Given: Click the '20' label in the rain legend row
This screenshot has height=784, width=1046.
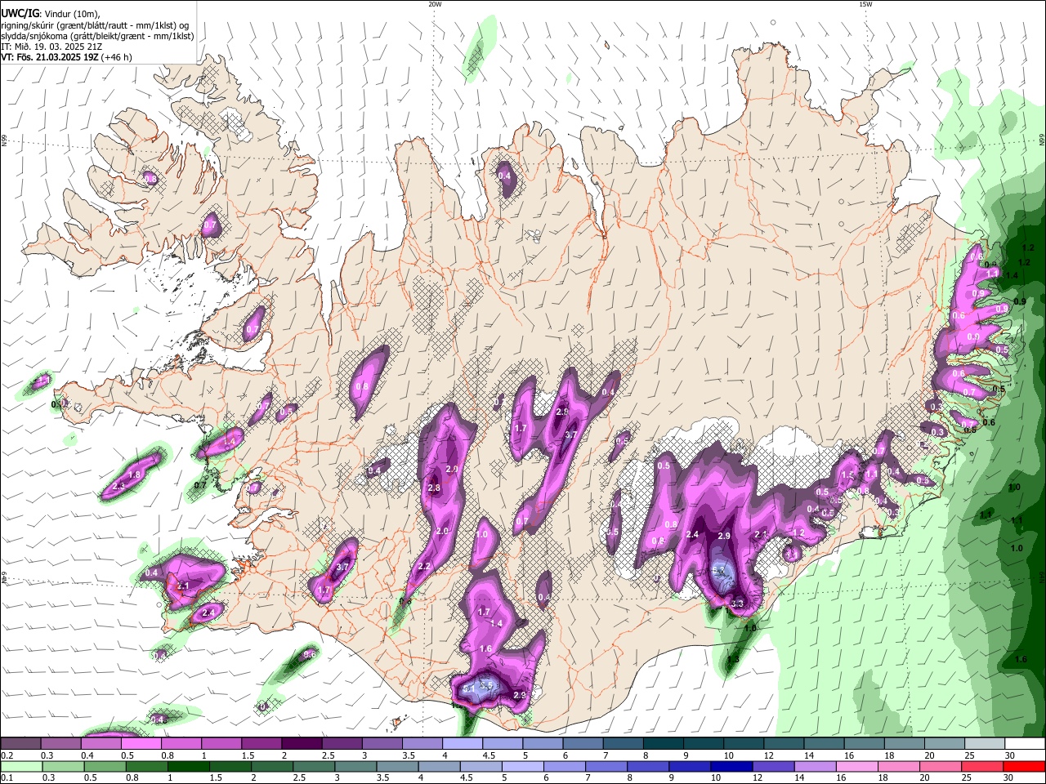Looking at the screenshot, I should pos(925,777).
